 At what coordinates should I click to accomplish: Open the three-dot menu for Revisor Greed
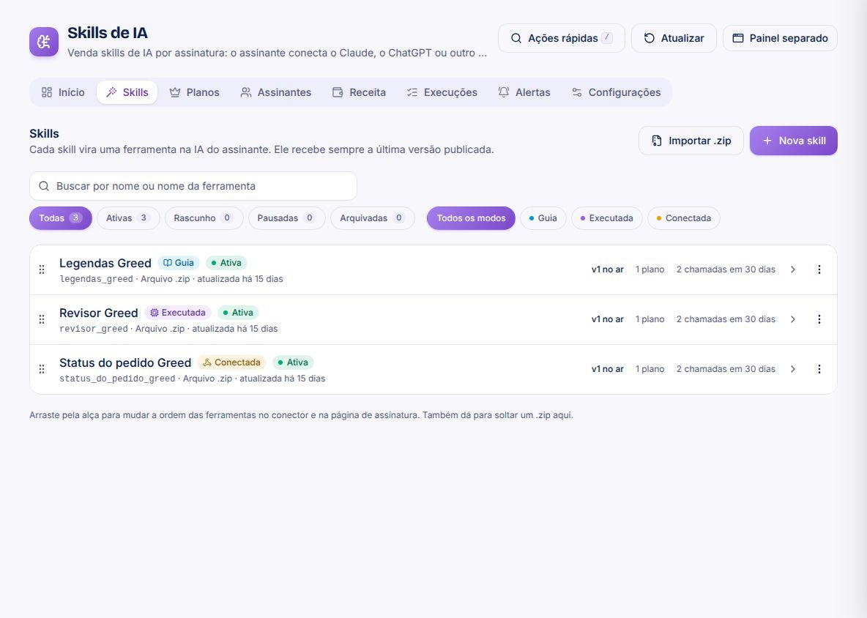tap(819, 319)
